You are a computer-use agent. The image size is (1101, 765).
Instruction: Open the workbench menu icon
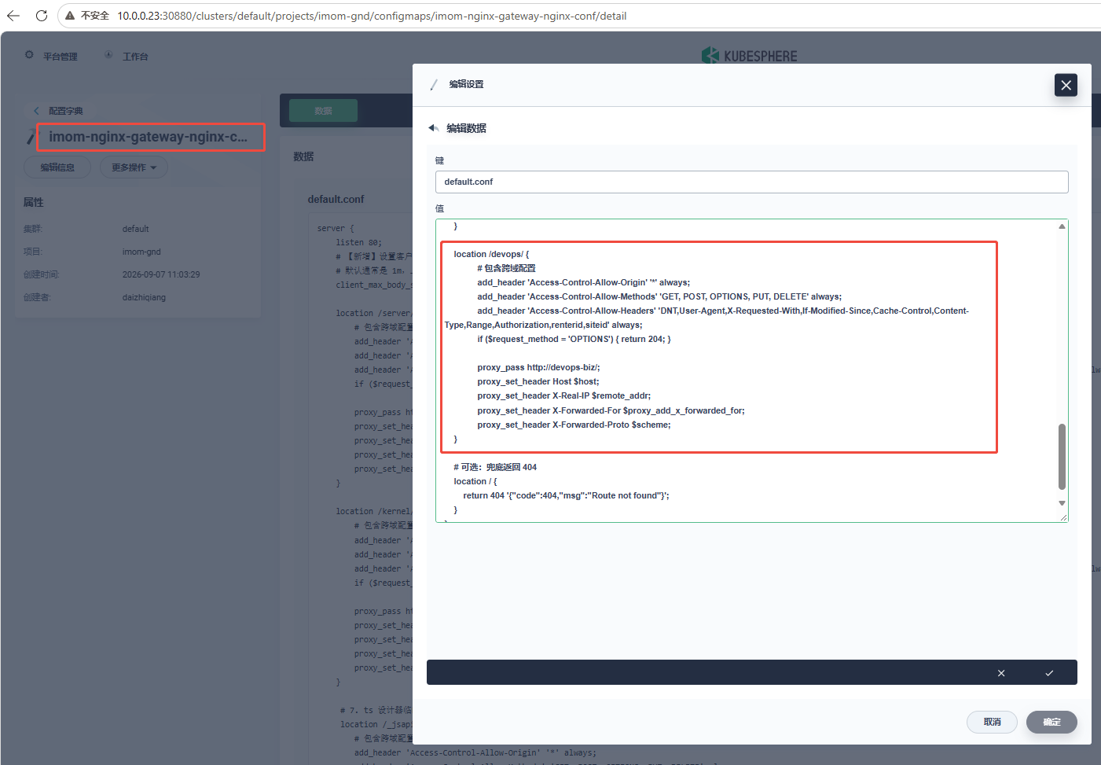[x=108, y=55]
